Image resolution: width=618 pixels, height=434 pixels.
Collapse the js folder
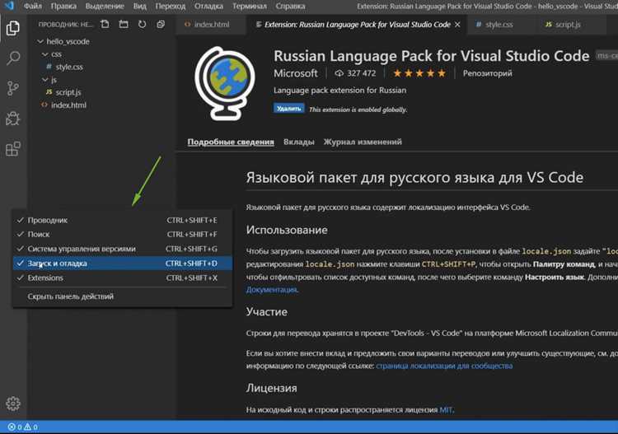click(x=49, y=80)
